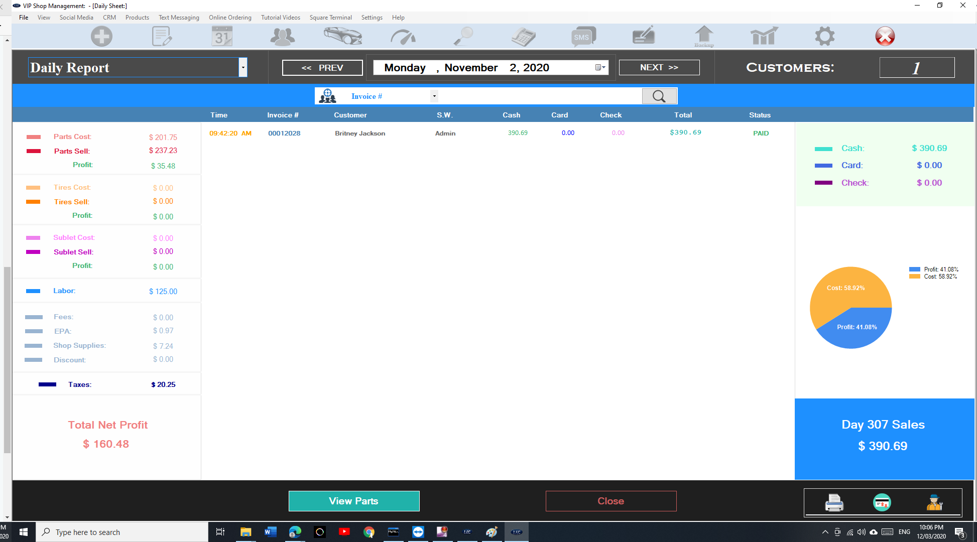
Task: Click the car vehicles icon
Action: click(x=343, y=37)
